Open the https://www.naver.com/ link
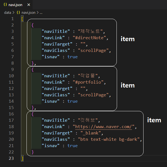This screenshot has height=167, width=167. (105, 127)
